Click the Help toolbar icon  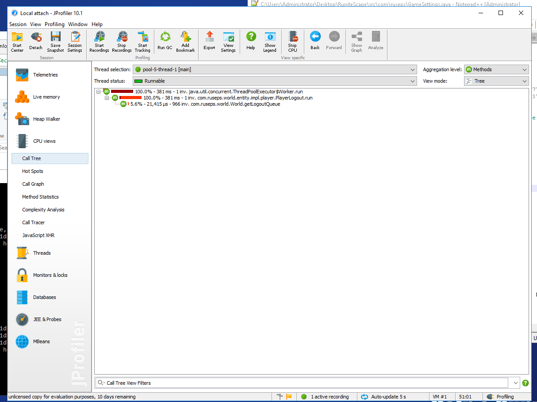[251, 42]
